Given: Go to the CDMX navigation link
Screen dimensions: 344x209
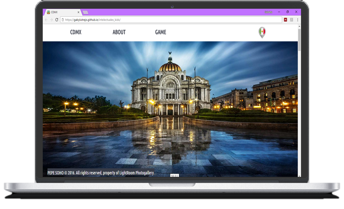Looking at the screenshot, I should [76, 32].
